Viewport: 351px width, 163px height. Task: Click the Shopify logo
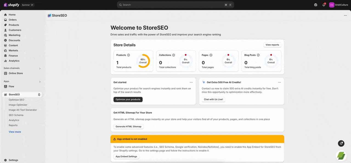pyautogui.click(x=12, y=5)
